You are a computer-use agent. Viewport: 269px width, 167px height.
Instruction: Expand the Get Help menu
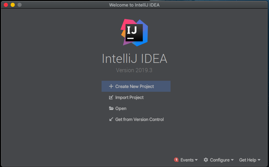[250, 160]
